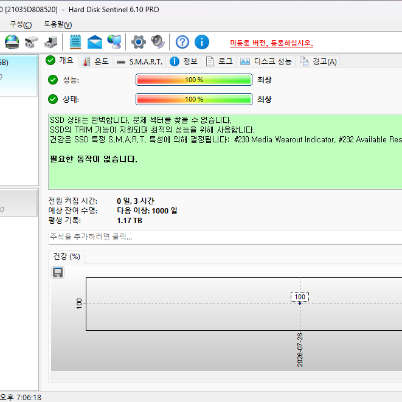The image size is (402, 402).
Task: Click the 성능 100 % progress bar
Action: point(194,80)
